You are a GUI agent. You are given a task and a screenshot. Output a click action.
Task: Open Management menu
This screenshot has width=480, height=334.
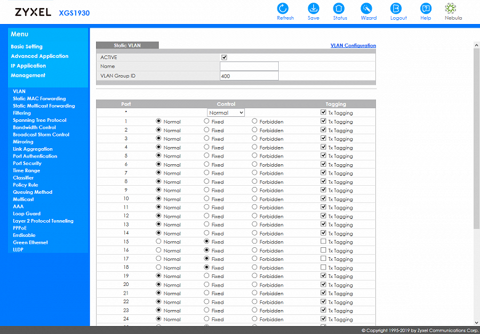(x=28, y=75)
